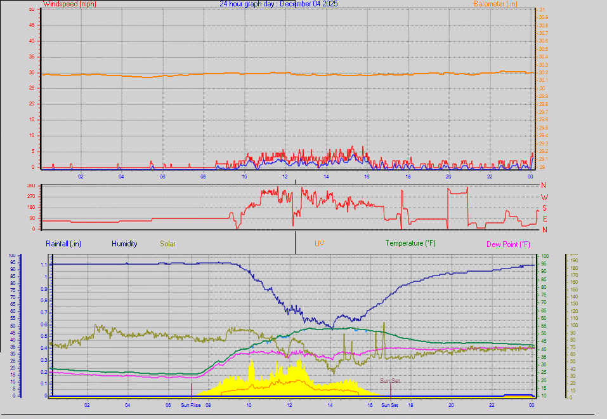Select the Rainfall (.in) legend item

63,243
